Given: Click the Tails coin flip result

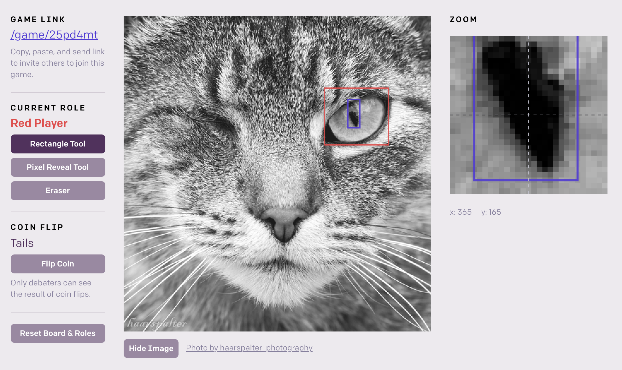Looking at the screenshot, I should 22,243.
